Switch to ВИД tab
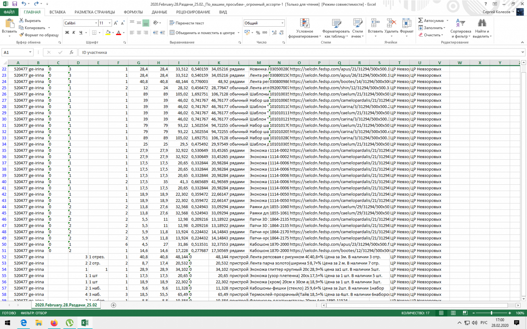Viewport: 527px width, 329px height. [x=223, y=12]
